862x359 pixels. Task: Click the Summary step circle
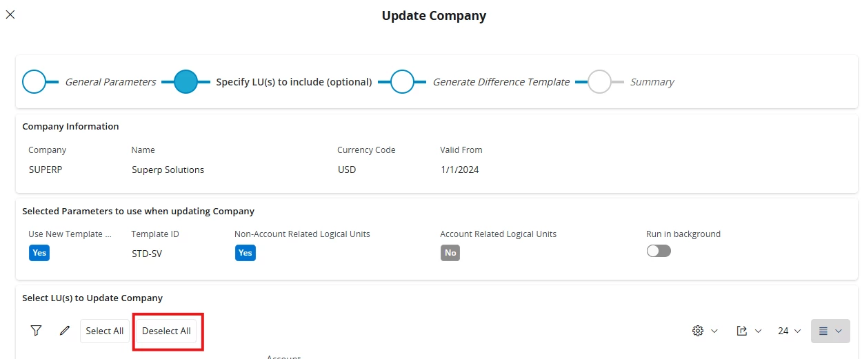[x=600, y=82]
